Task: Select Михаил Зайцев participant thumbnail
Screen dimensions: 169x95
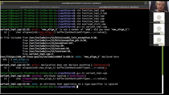Action: click(159, 18)
